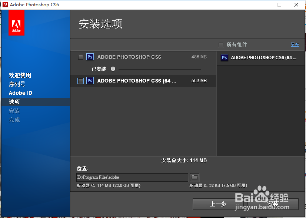Open the 更多 link
This screenshot has height=218, width=306.
point(295,45)
